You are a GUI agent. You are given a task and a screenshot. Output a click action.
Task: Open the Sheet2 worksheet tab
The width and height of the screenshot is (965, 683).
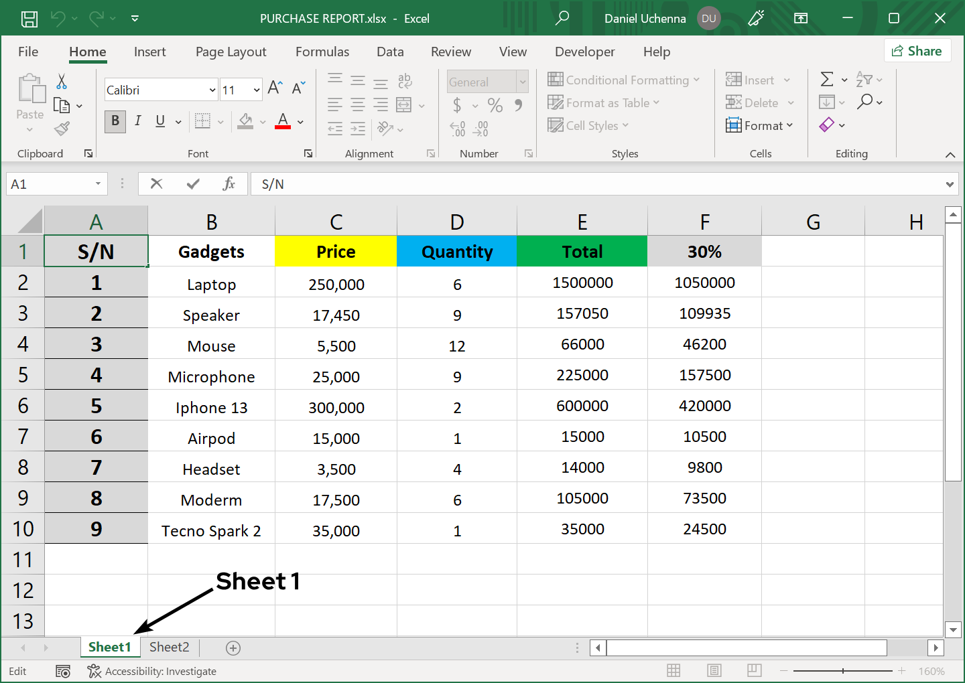pos(169,648)
